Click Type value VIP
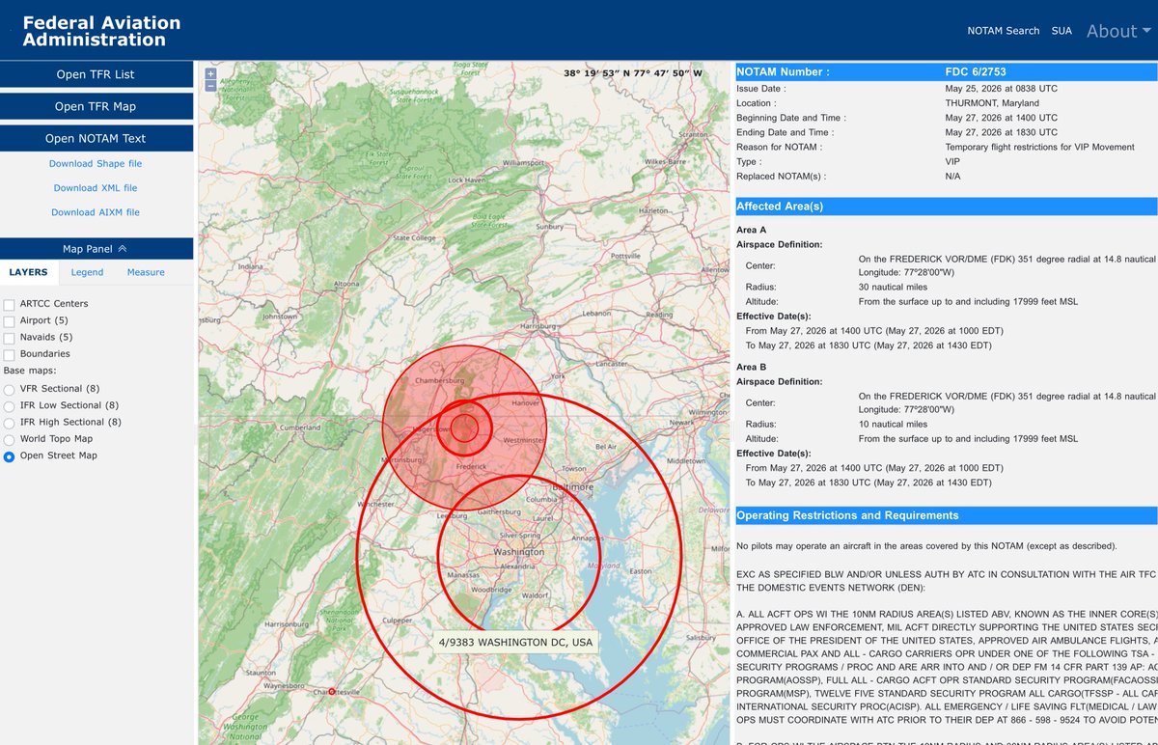Screen dimensions: 1158x745 click(x=952, y=162)
